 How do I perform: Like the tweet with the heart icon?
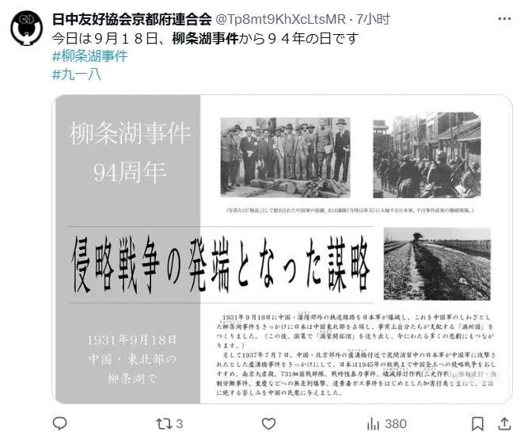[268, 424]
